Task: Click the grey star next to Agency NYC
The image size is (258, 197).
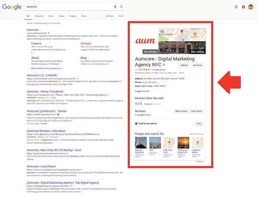Action: click(x=164, y=65)
